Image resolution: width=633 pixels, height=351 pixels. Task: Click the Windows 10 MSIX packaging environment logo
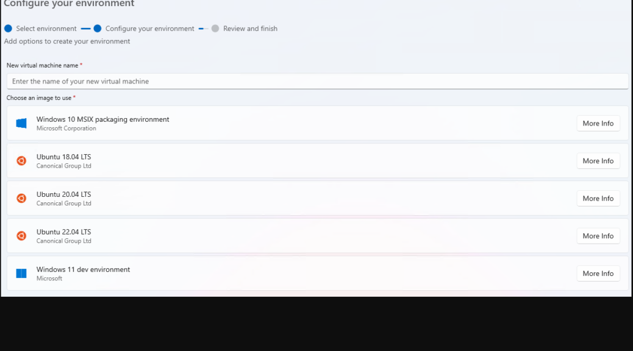tap(21, 124)
